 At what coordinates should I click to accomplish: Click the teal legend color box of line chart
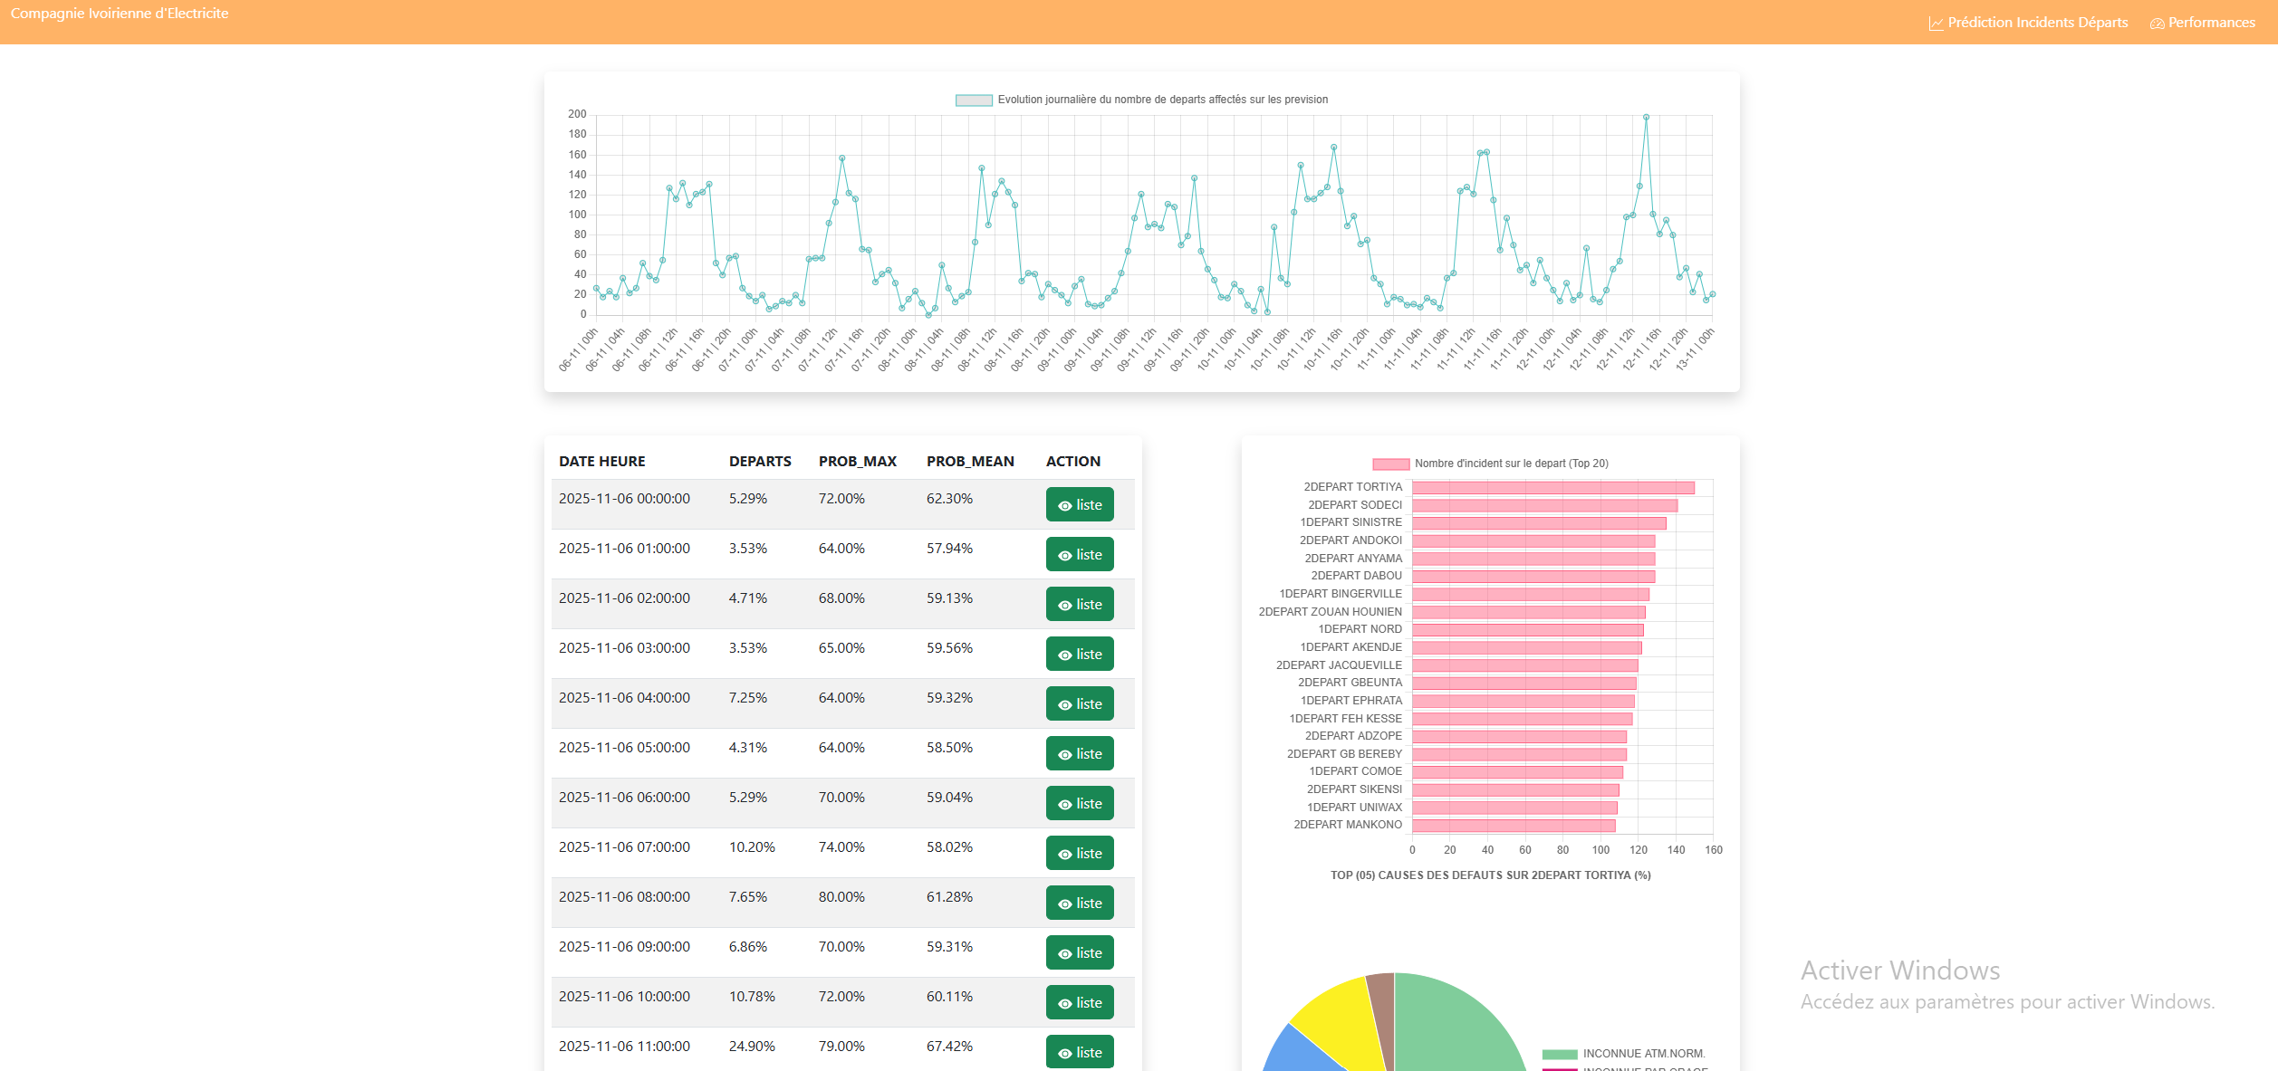[x=974, y=100]
